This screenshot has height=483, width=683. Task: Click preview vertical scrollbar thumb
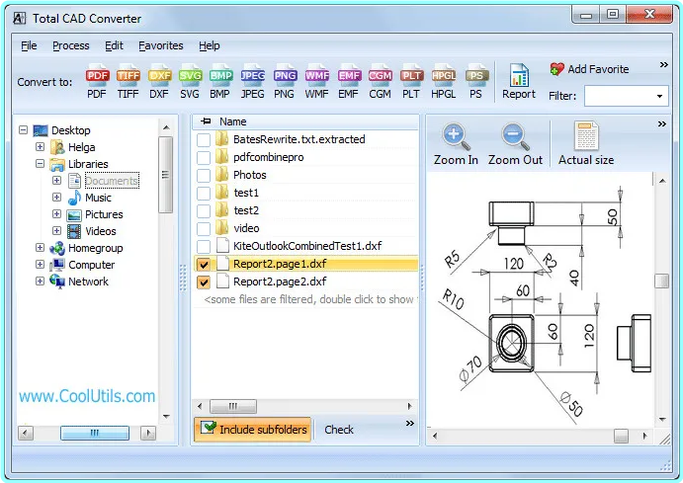[662, 281]
